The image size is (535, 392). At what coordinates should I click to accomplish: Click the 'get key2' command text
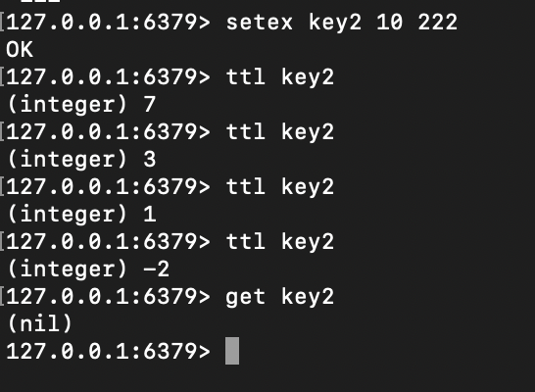tap(280, 297)
